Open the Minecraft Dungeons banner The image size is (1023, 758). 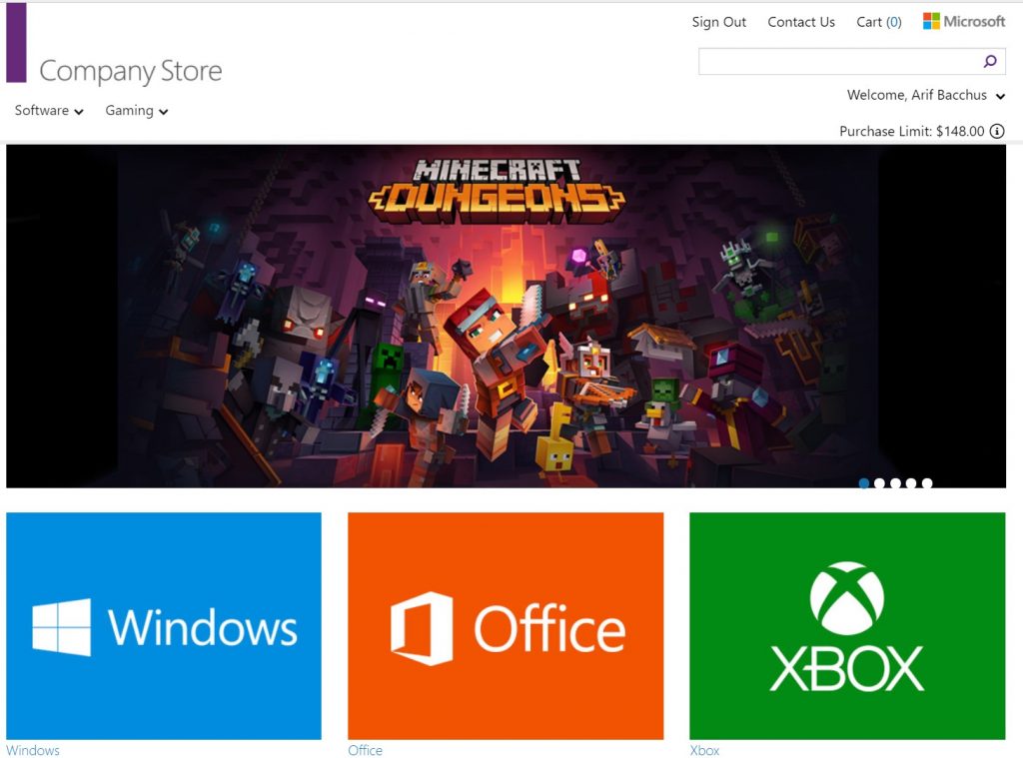pyautogui.click(x=507, y=317)
